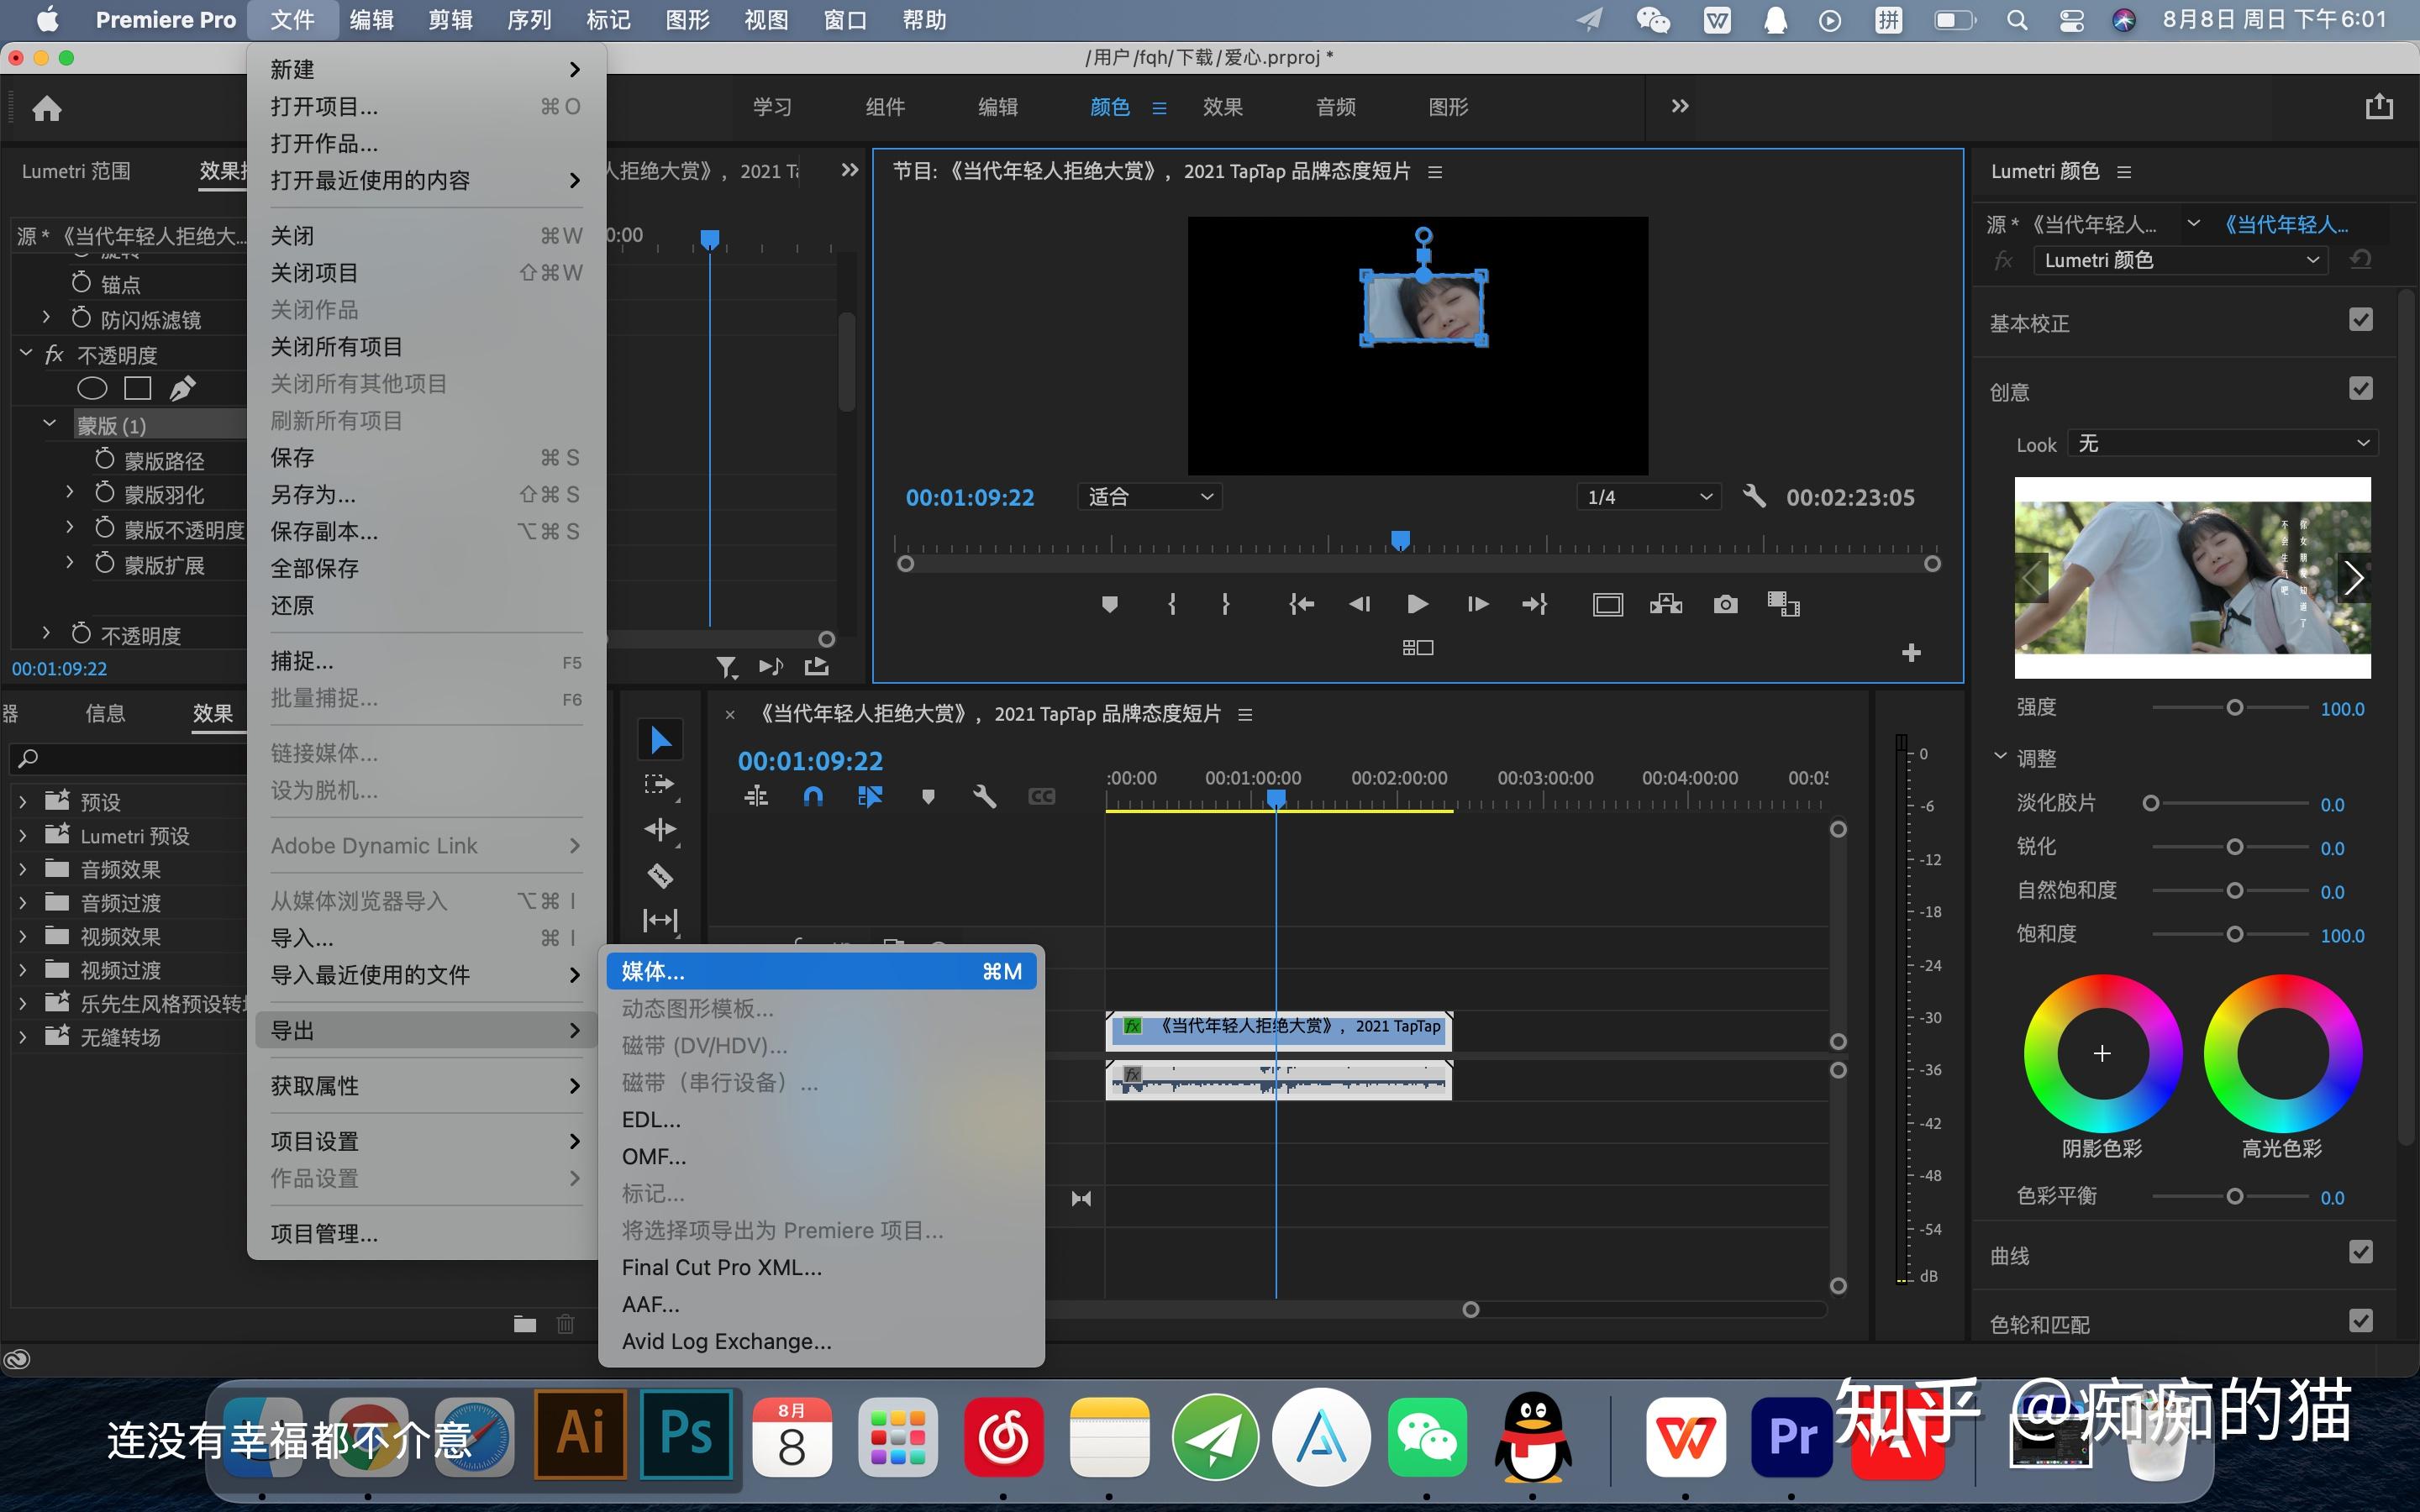Collapse the 调整 section
2420x1512 pixels.
(2000, 757)
